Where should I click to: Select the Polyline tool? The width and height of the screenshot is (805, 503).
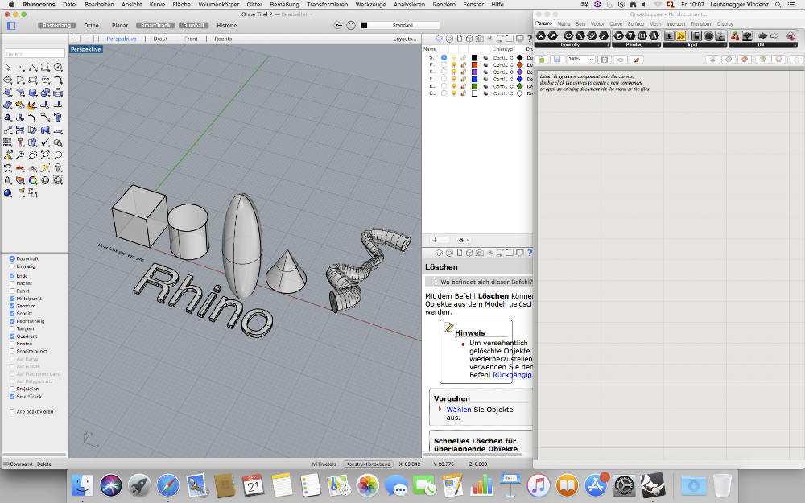(x=33, y=68)
